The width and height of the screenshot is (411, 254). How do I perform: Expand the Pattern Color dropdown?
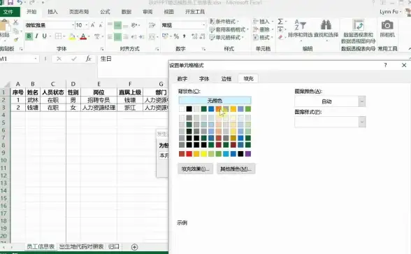[x=362, y=101]
